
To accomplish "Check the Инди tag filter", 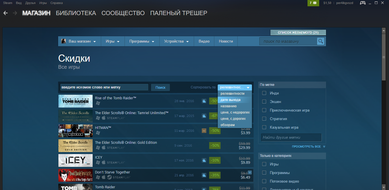I will coord(264,93).
